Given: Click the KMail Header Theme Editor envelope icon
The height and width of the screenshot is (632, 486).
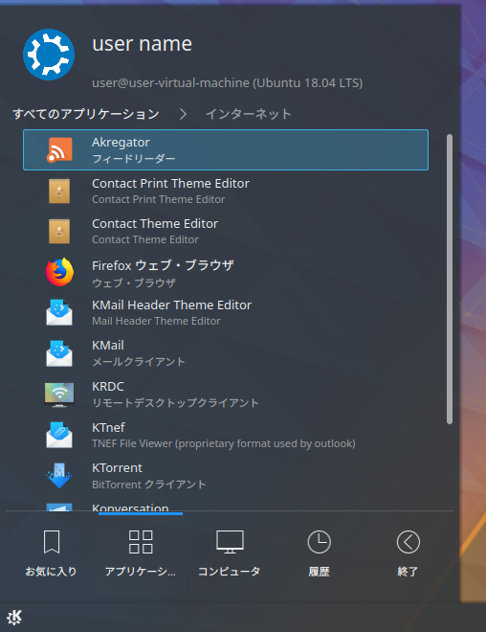Looking at the screenshot, I should pyautogui.click(x=59, y=312).
